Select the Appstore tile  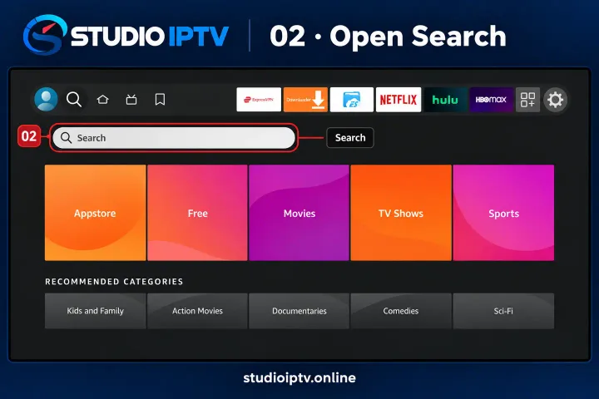point(95,213)
